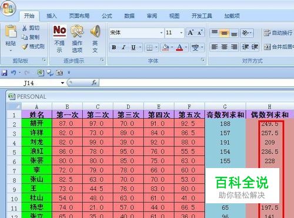The width and height of the screenshot is (294, 218).
Task: Open font (字体) group dialog launcher
Action: click(203, 59)
